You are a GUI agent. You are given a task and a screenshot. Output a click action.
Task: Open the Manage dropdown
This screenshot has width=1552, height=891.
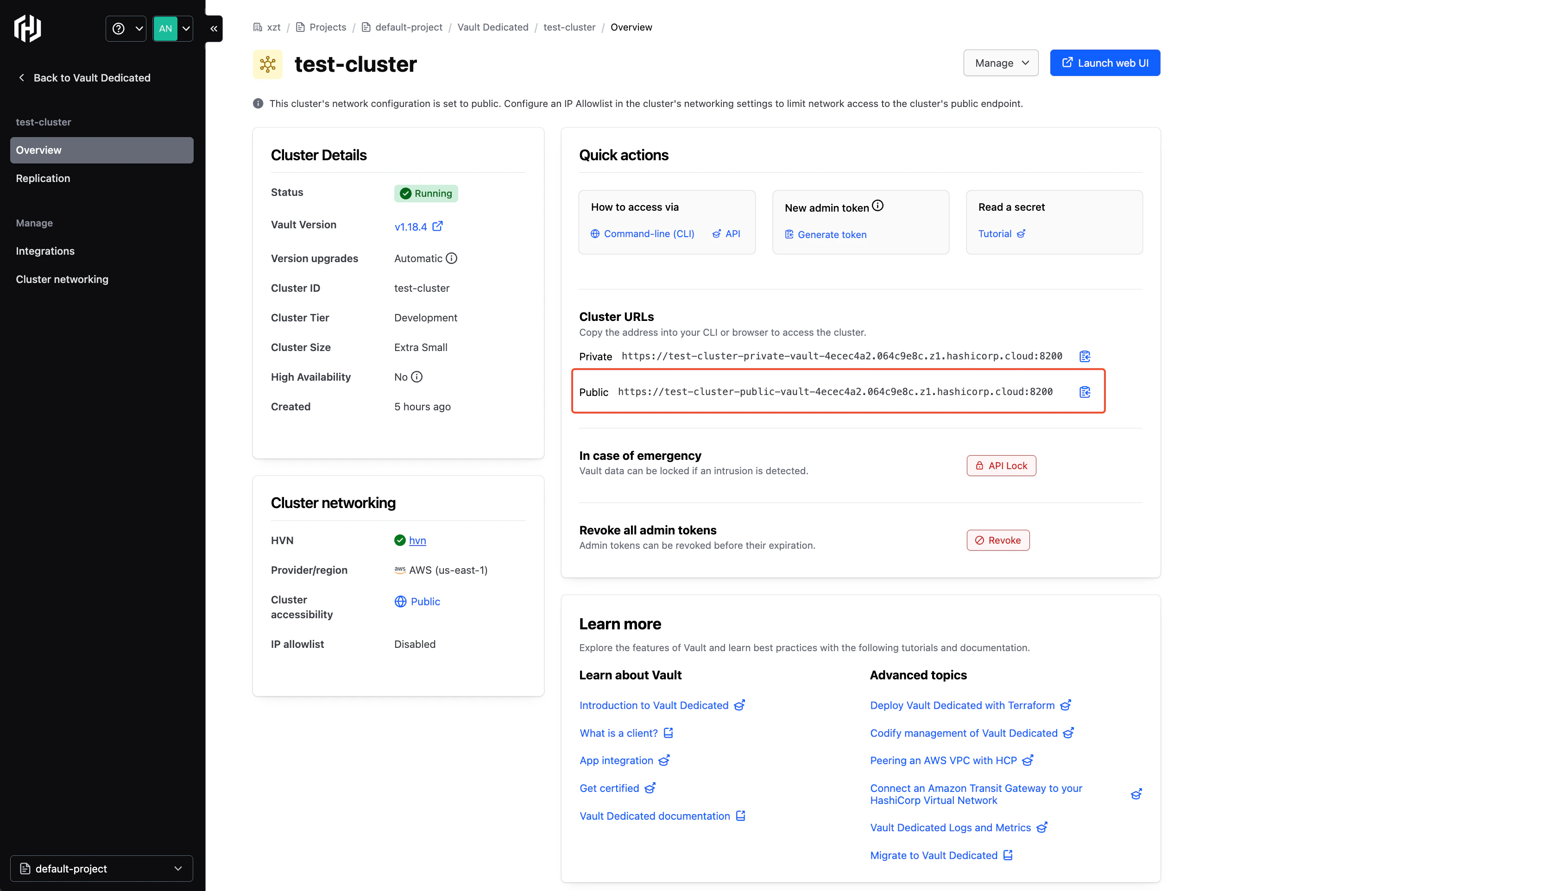click(1001, 63)
